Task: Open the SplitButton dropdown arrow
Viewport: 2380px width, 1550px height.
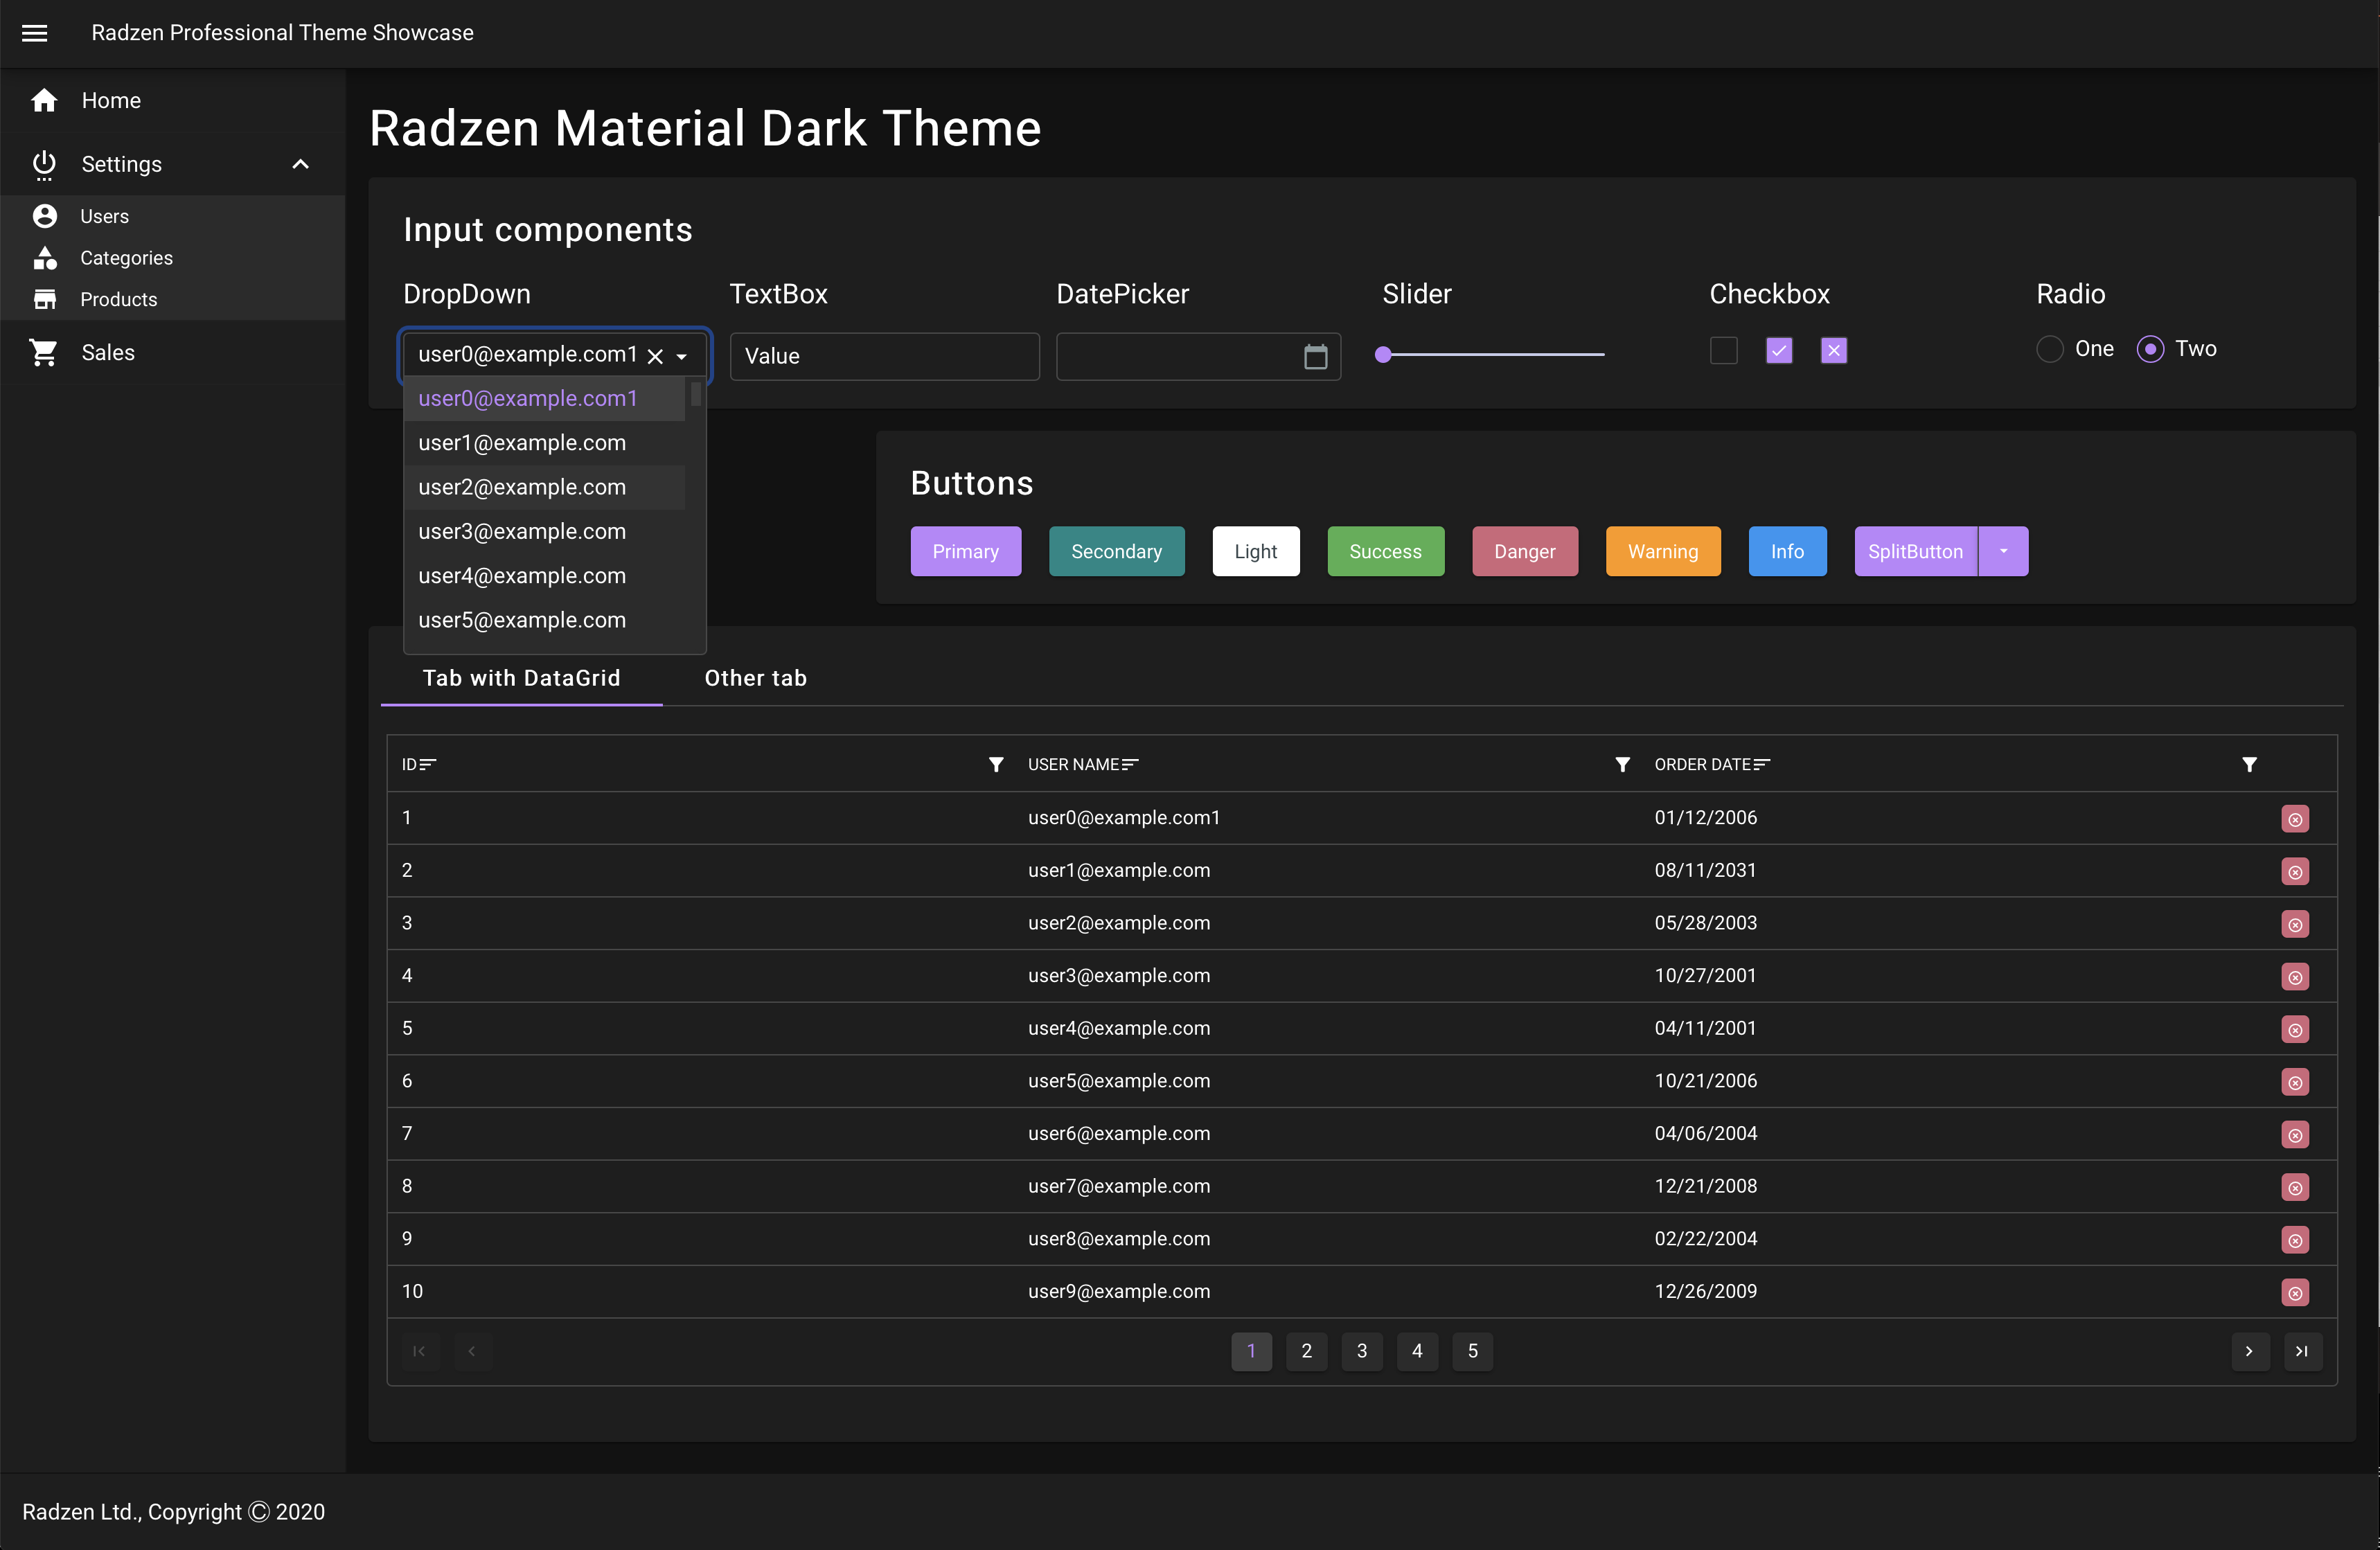Action: pos(2003,551)
